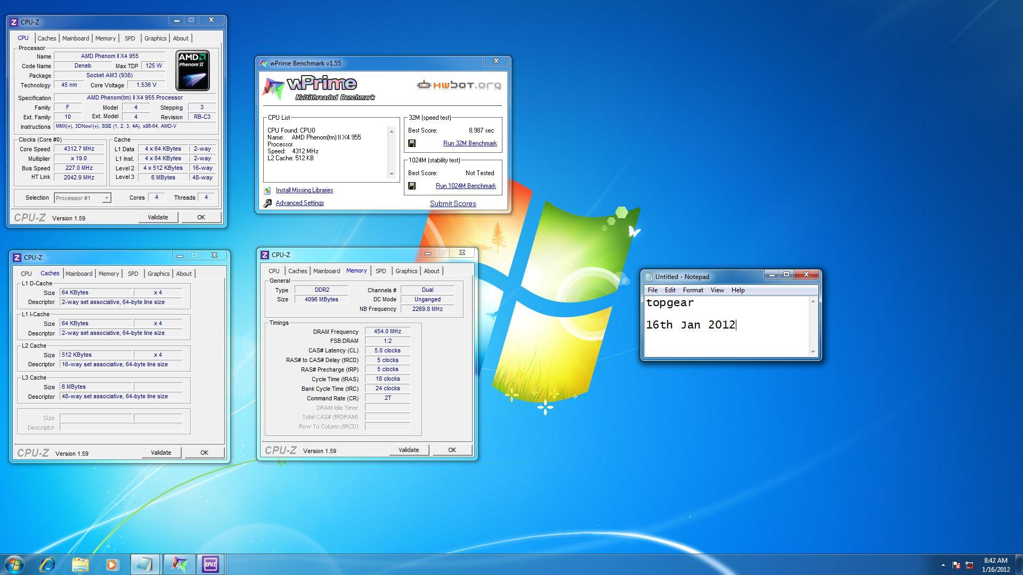Switch to CPU-Z via its taskbar icon
This screenshot has width=1023, height=575.
(210, 564)
